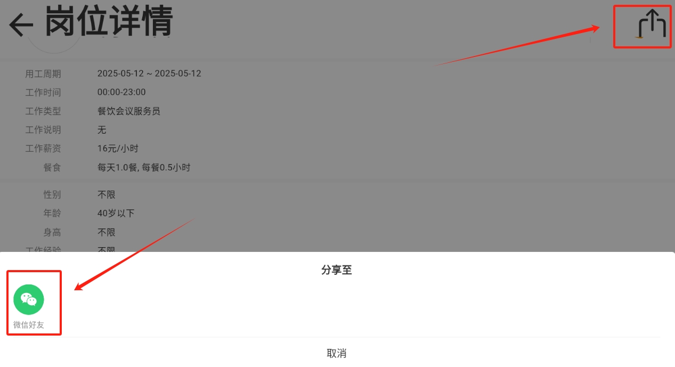675x367 pixels.
Task: Select the 工作说明 field label
Action: point(43,130)
